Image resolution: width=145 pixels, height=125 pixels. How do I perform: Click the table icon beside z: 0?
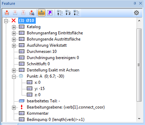30,95
